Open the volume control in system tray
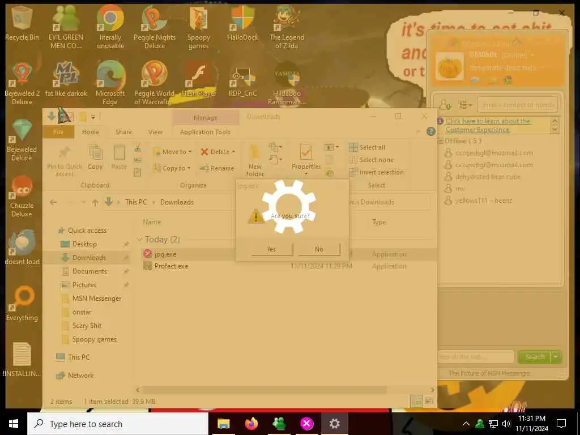Image resolution: width=580 pixels, height=435 pixels. click(x=506, y=424)
